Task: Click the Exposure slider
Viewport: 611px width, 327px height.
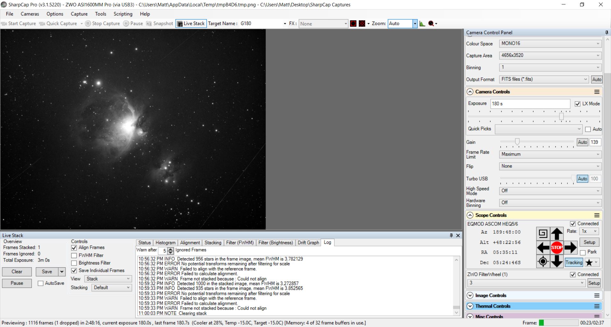Action: coord(534,117)
